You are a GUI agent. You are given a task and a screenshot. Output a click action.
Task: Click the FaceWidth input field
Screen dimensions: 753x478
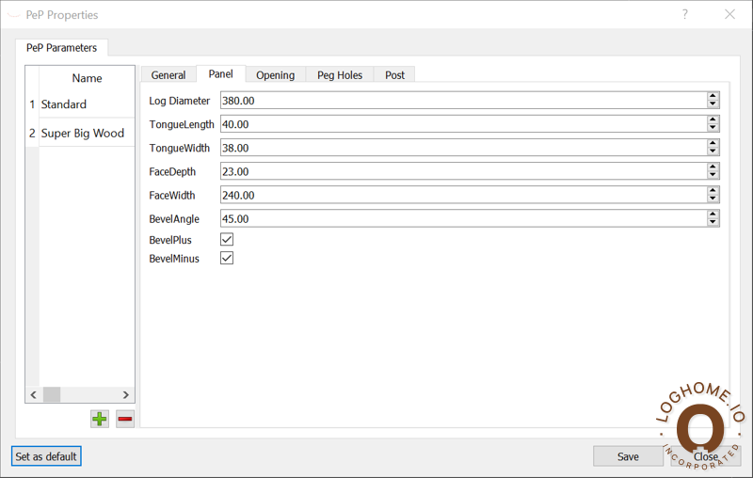pyautogui.click(x=463, y=195)
